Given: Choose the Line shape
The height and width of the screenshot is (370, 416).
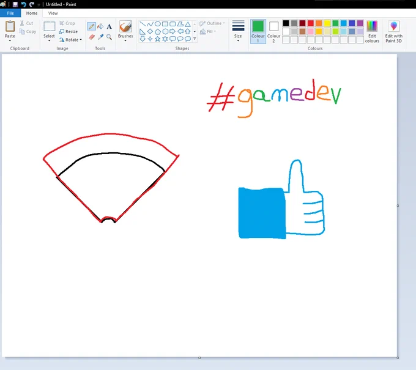Looking at the screenshot, I should click(143, 24).
